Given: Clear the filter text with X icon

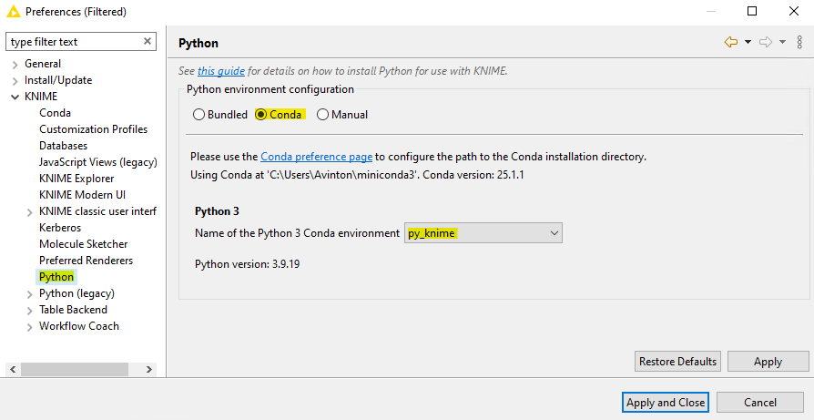Looking at the screenshot, I should pos(148,41).
